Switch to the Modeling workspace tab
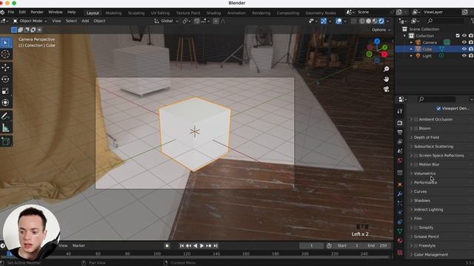Screen dimensions: 474x266 coord(113,13)
